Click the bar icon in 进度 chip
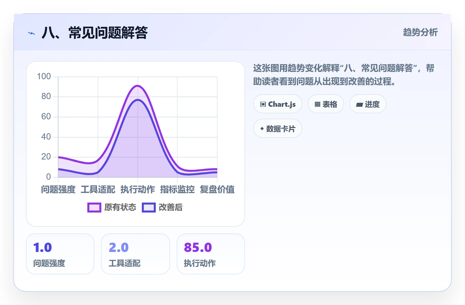Viewport: 465px width, 305px height. 359,105
